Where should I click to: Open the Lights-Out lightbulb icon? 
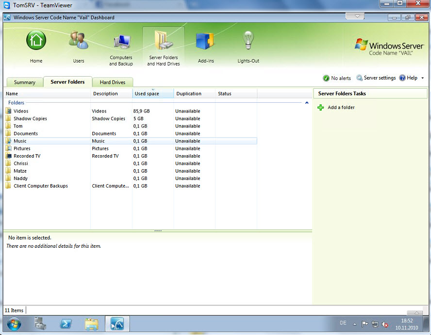click(x=248, y=40)
